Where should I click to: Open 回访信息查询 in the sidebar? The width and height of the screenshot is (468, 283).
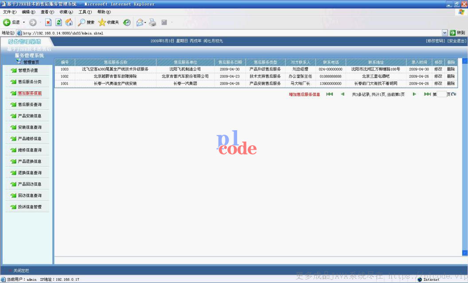tap(30, 195)
